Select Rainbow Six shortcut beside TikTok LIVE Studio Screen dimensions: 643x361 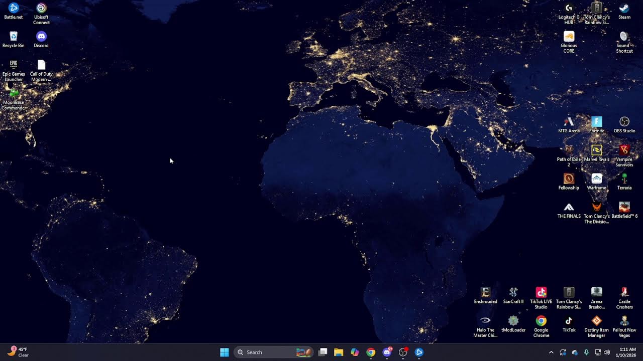(x=569, y=298)
